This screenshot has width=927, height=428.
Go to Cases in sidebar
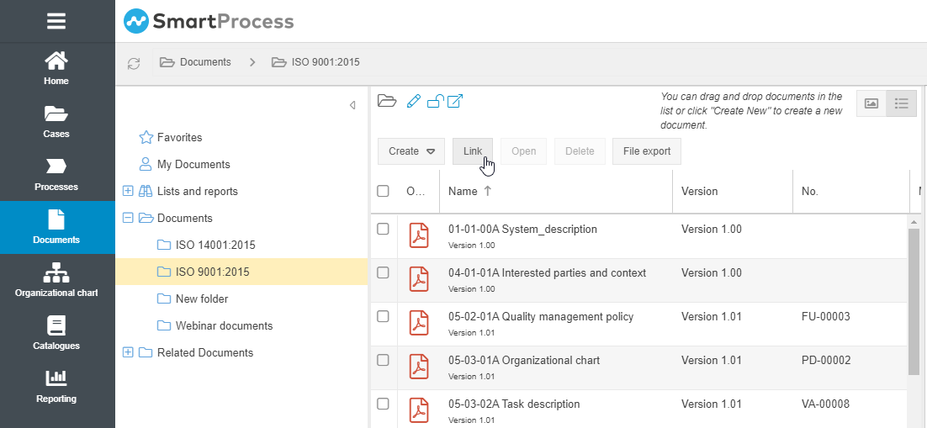[x=56, y=122]
